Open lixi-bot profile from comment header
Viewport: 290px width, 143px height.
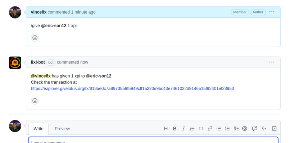pyautogui.click(x=38, y=62)
